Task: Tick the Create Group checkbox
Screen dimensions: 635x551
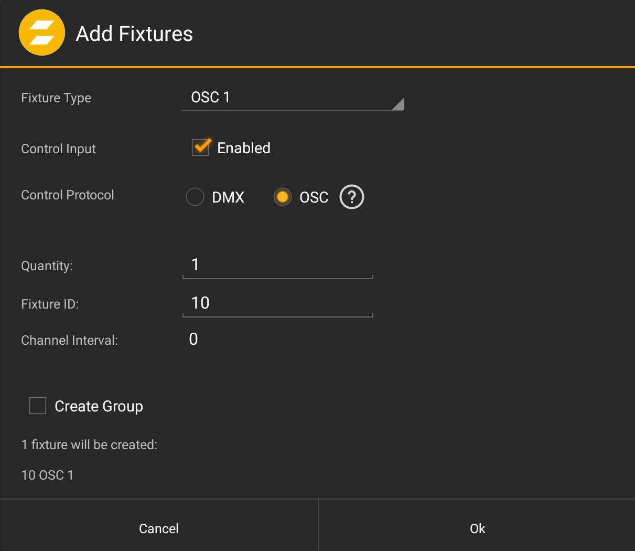Action: [x=38, y=406]
